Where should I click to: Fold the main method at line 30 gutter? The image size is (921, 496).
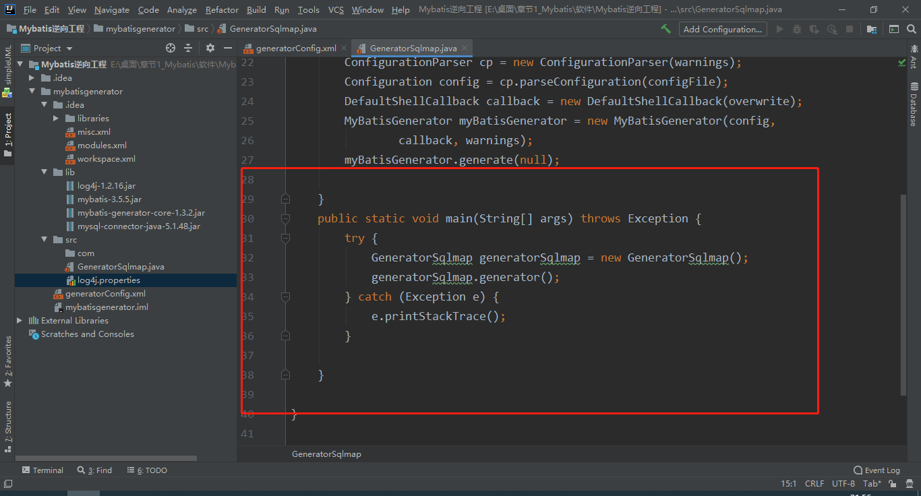285,218
